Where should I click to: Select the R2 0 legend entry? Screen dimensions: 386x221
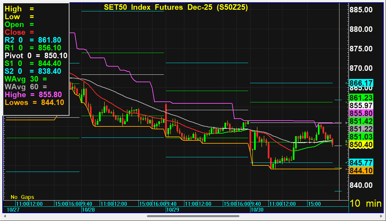(33, 40)
